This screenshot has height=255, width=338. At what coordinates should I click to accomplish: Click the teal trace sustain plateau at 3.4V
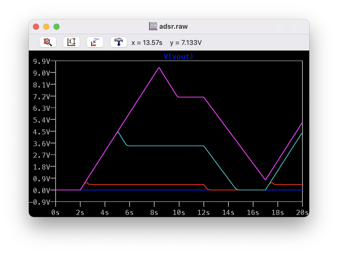coord(166,146)
